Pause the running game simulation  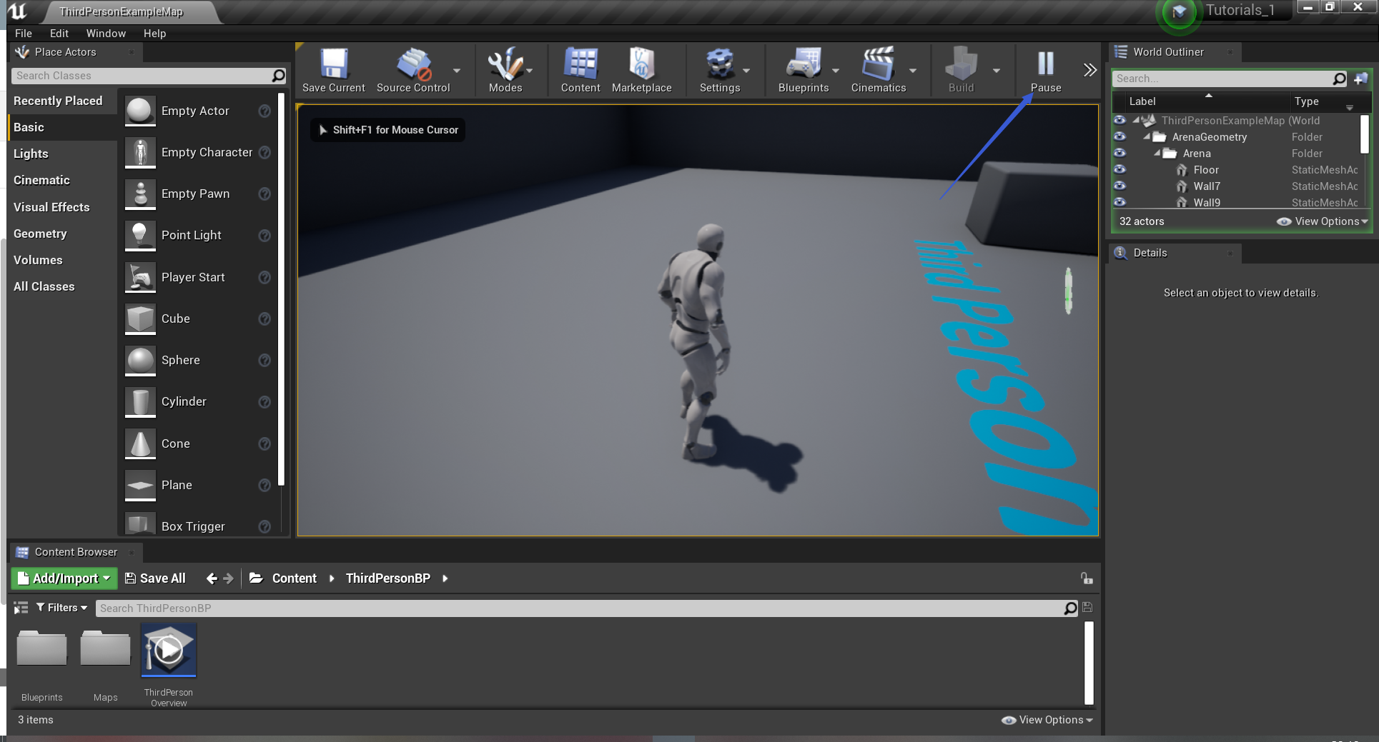(1046, 70)
